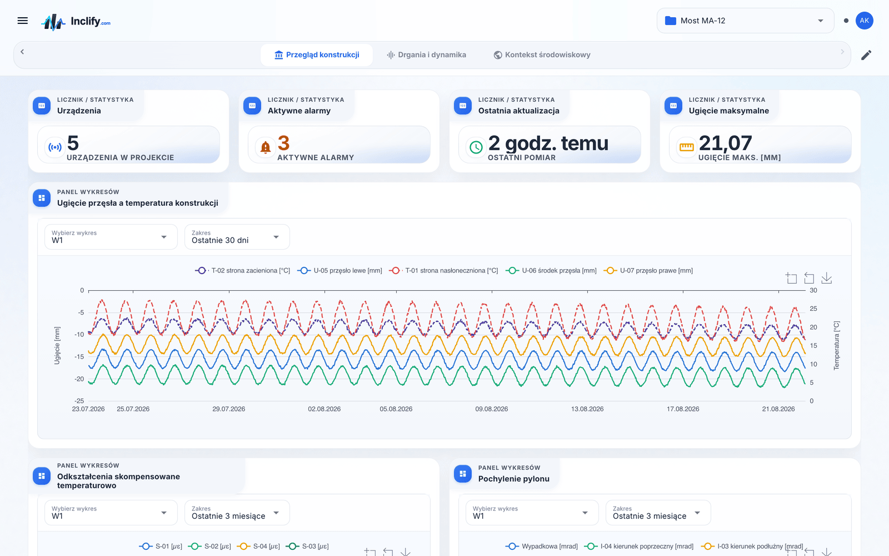Click the "Ugięcie [mm]" axis title
889x556 pixels.
[x=57, y=346]
